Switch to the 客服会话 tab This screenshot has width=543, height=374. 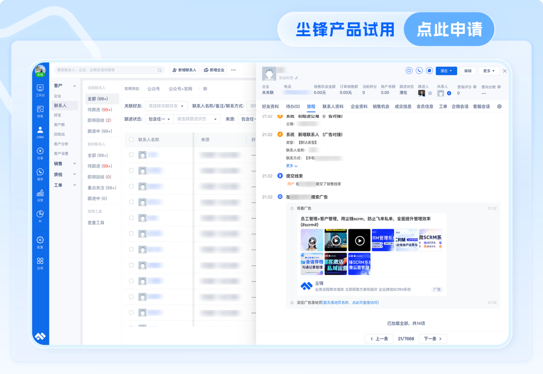tap(481, 106)
